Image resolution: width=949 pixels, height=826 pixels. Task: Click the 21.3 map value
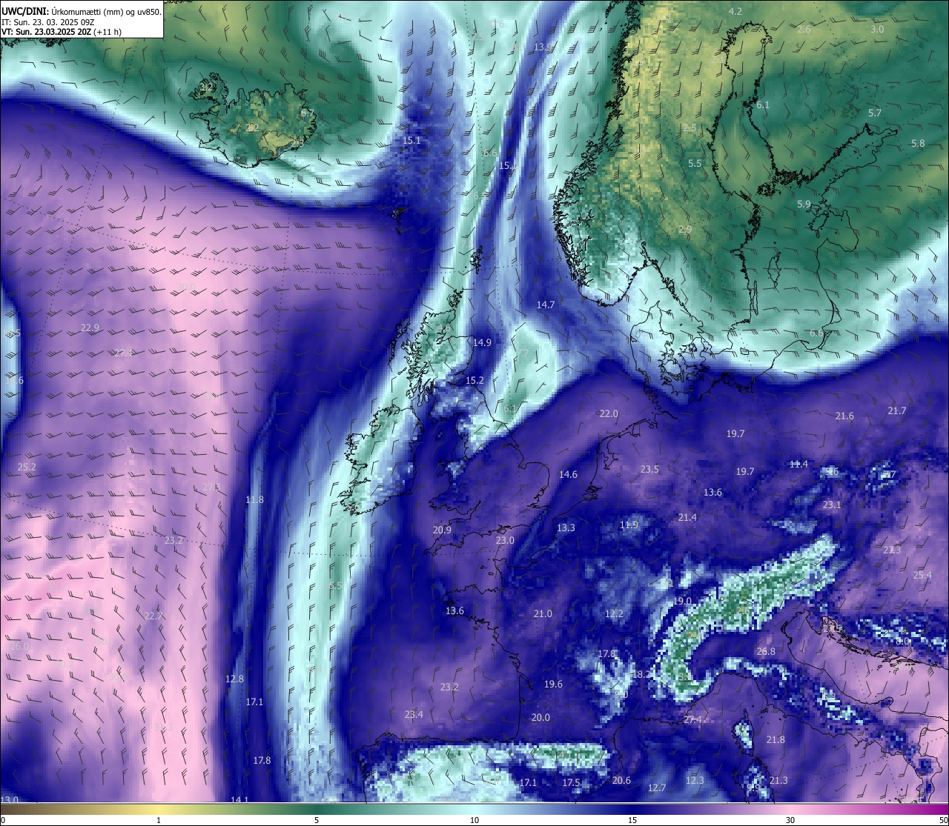tap(778, 780)
